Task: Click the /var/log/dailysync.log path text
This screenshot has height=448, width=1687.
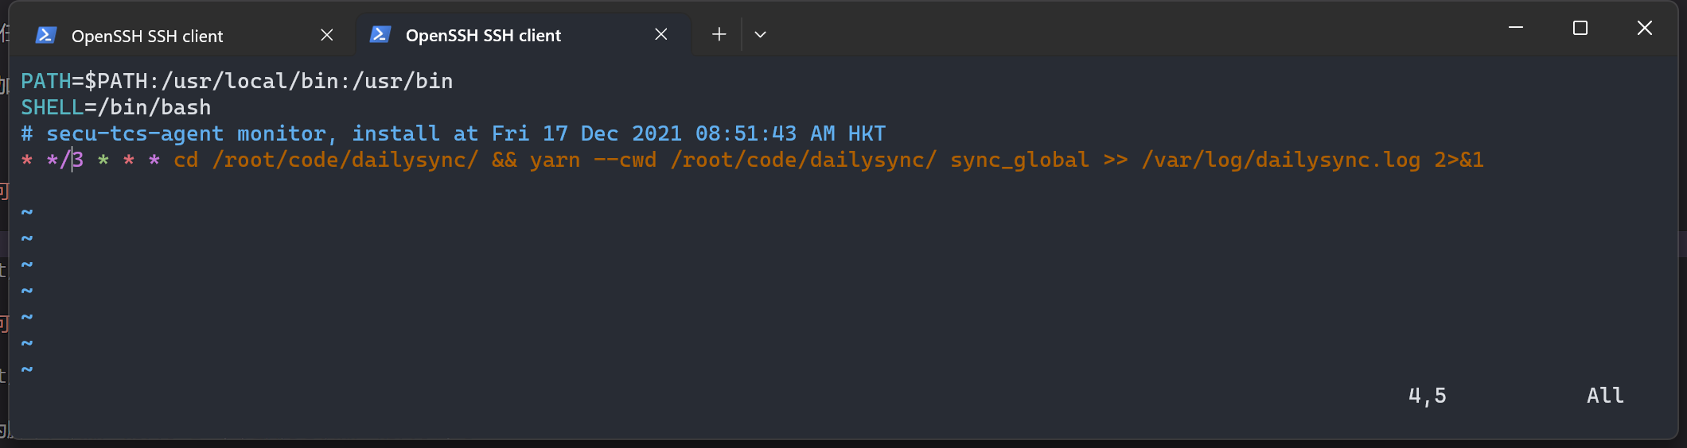Action: pyautogui.click(x=1280, y=160)
